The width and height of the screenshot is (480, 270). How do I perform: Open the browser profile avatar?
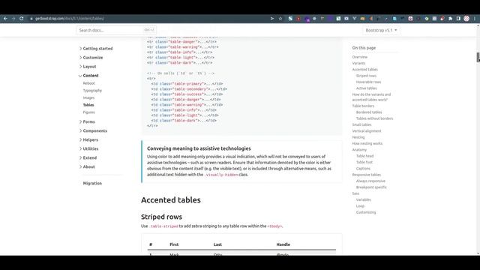pos(466,19)
